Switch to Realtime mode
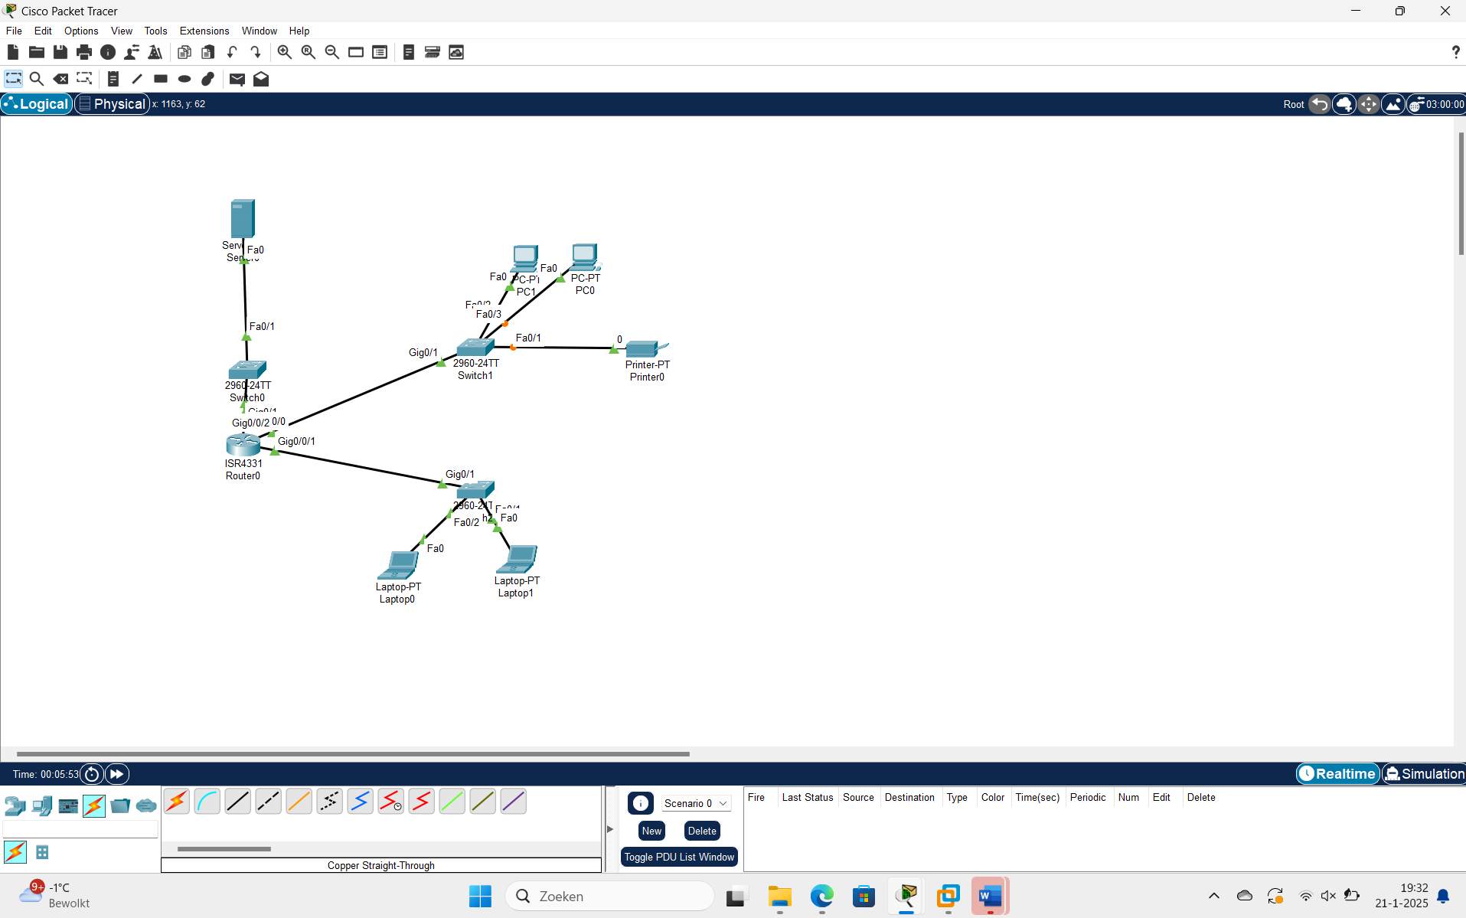Screen dimensions: 1466x918 1337,773
